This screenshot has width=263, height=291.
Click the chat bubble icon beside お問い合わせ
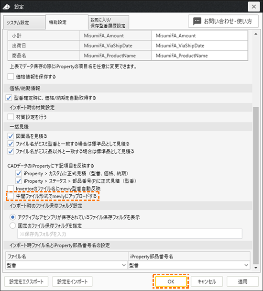[x=197, y=21]
